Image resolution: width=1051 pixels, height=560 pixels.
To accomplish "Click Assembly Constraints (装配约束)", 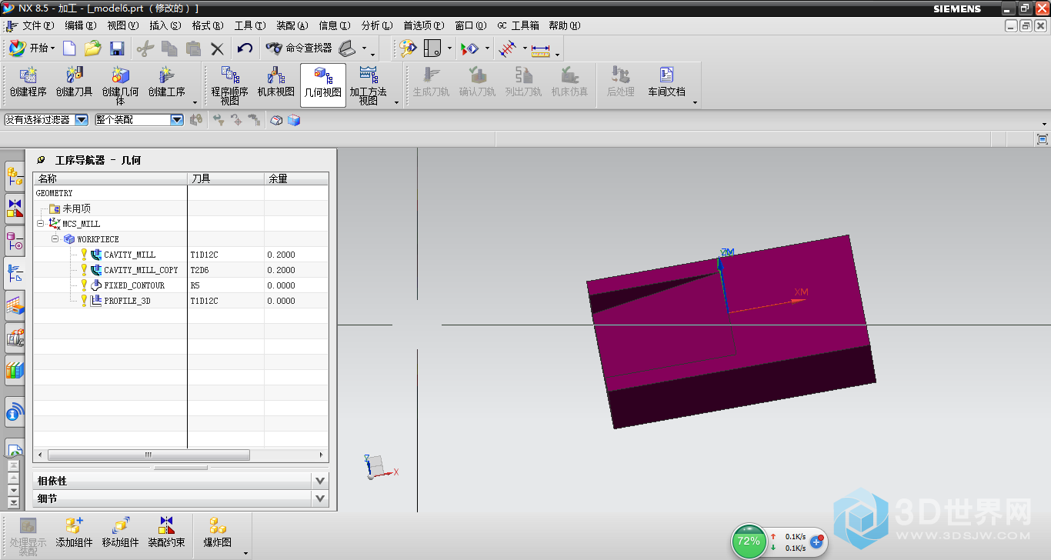I will click(x=167, y=532).
